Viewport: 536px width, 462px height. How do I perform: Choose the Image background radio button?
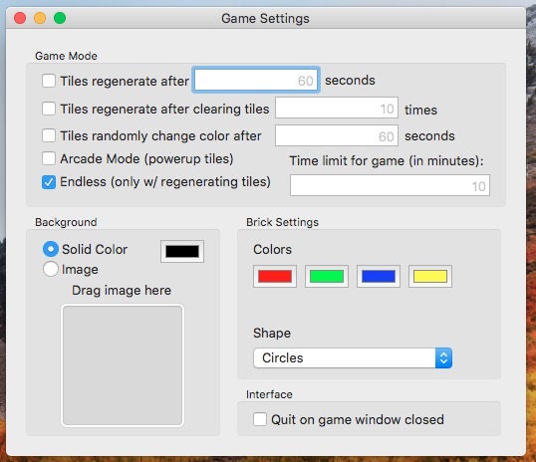51,269
